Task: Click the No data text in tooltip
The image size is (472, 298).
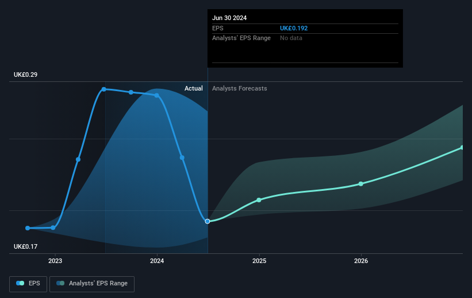Action: point(291,38)
